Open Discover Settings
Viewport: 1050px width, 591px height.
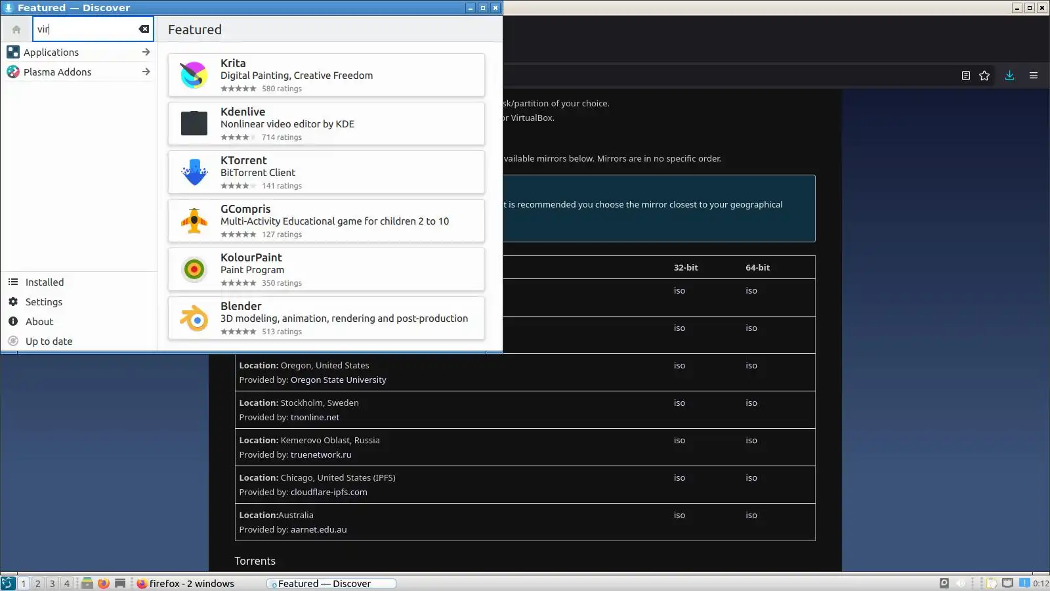pos(79,301)
